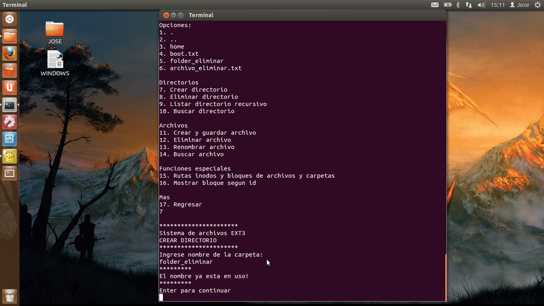Open the Trash in the launcher
Screen dimensions: 544x306
10,296
